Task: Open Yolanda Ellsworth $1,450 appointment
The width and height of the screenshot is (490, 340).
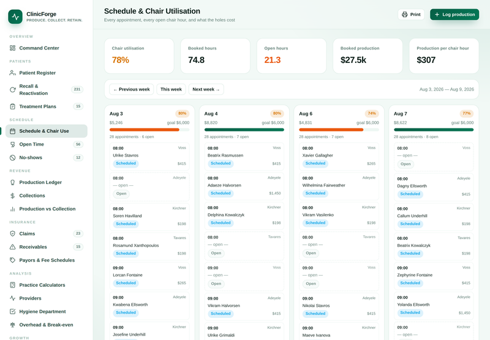Action: pos(434,305)
